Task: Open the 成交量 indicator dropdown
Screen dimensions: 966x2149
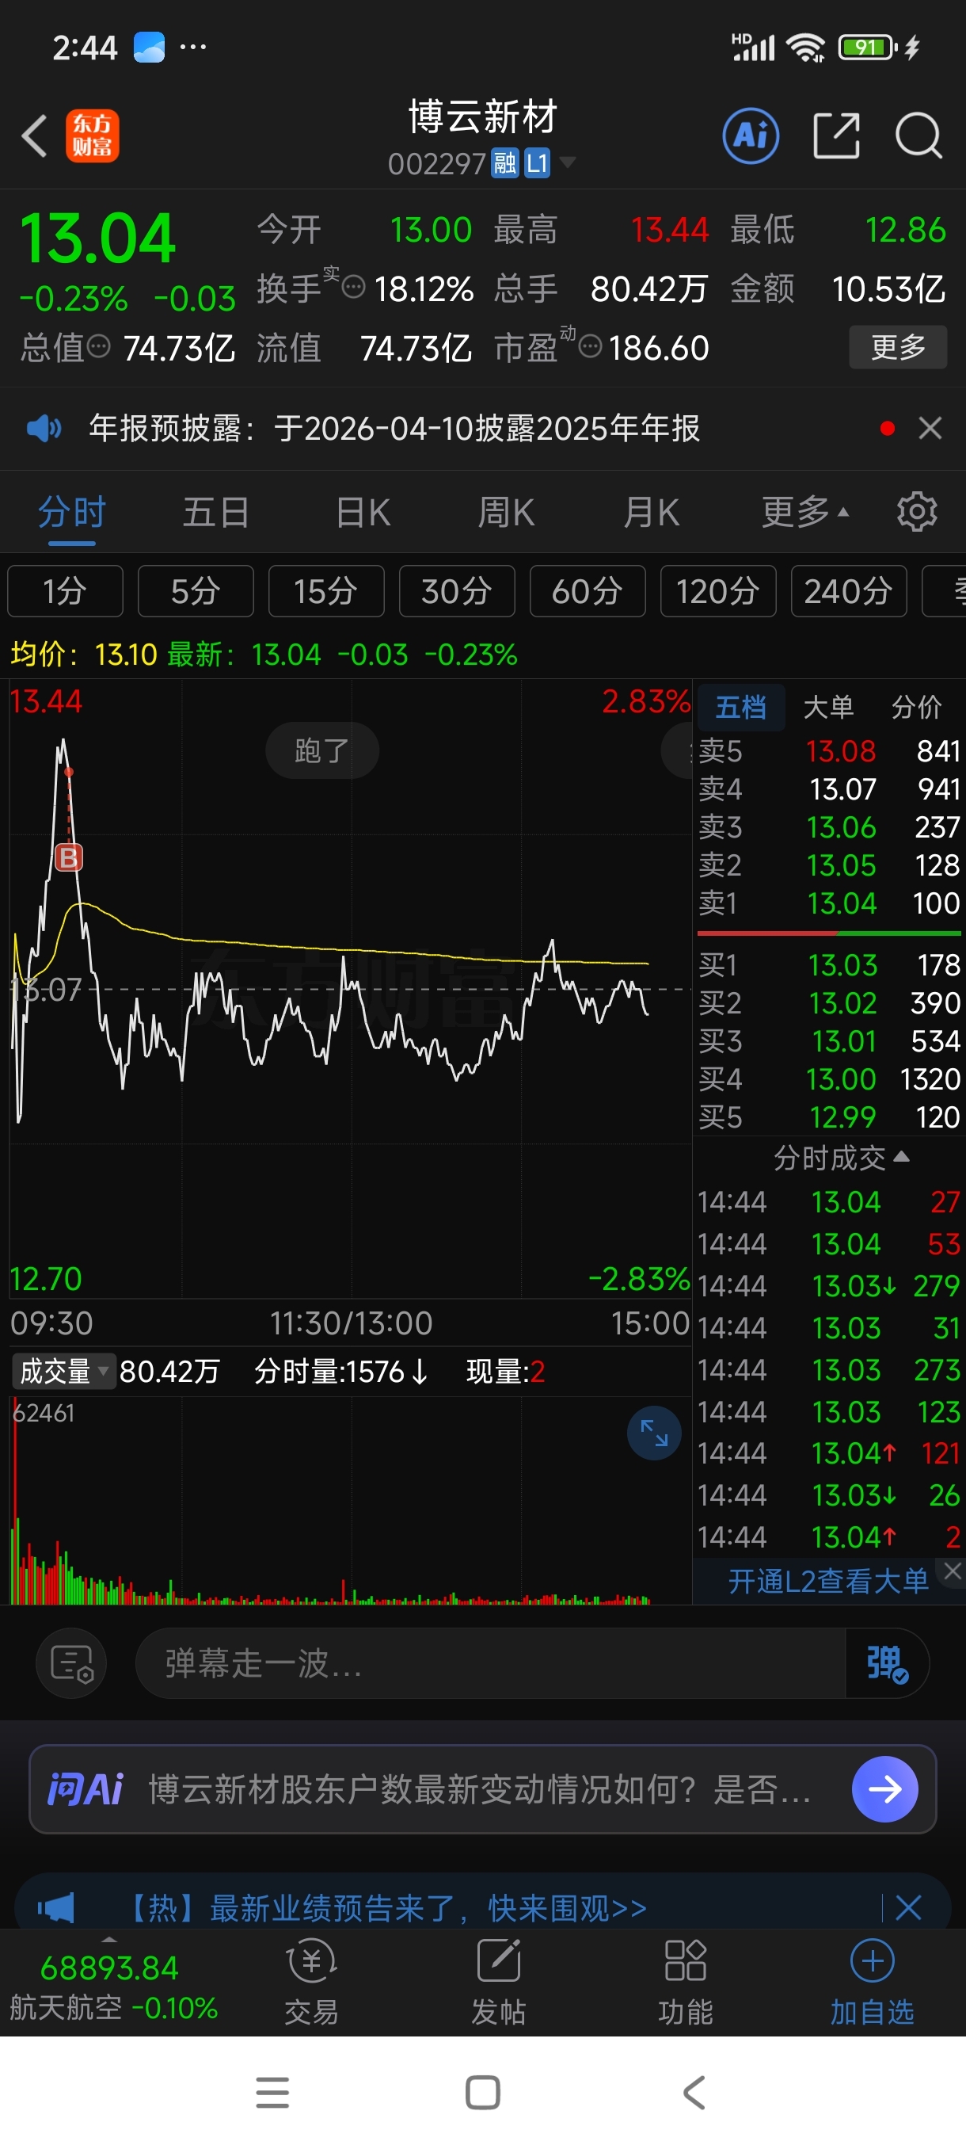Action: (x=63, y=1372)
